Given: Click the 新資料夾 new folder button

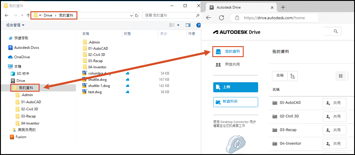Looking at the screenshot, I should pyautogui.click(x=236, y=102).
